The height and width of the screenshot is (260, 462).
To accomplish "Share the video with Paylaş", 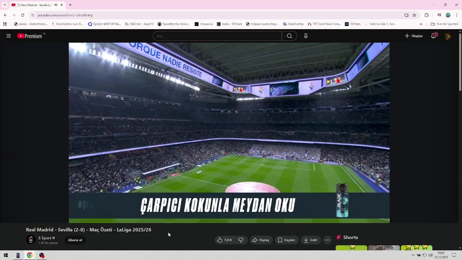I will point(261,240).
